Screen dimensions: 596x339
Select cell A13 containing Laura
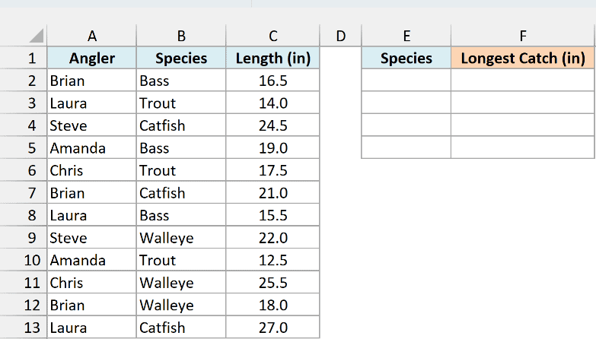pos(91,328)
